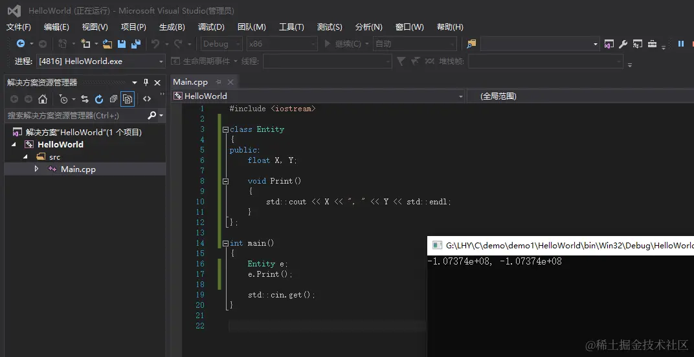Viewport: 694px width, 357px height.
Task: Click the Find in Files folder icon
Action: 471,43
